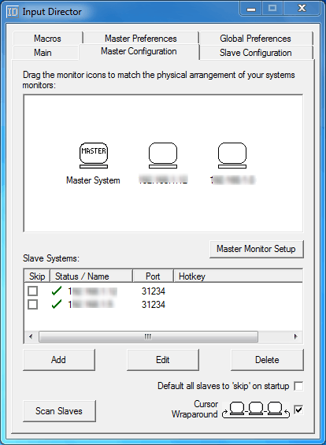Select the Master Configuration tab
Viewport: 326px width, 445px height.
coord(139,51)
